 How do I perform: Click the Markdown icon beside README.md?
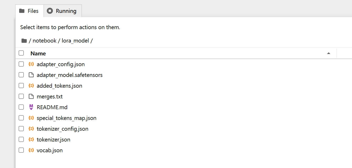tap(31, 107)
